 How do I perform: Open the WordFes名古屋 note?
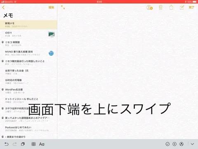tap(28, 91)
